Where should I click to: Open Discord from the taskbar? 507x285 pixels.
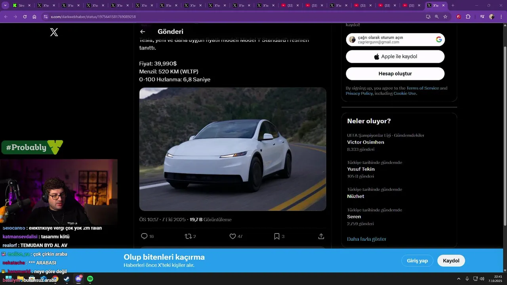[78, 279]
